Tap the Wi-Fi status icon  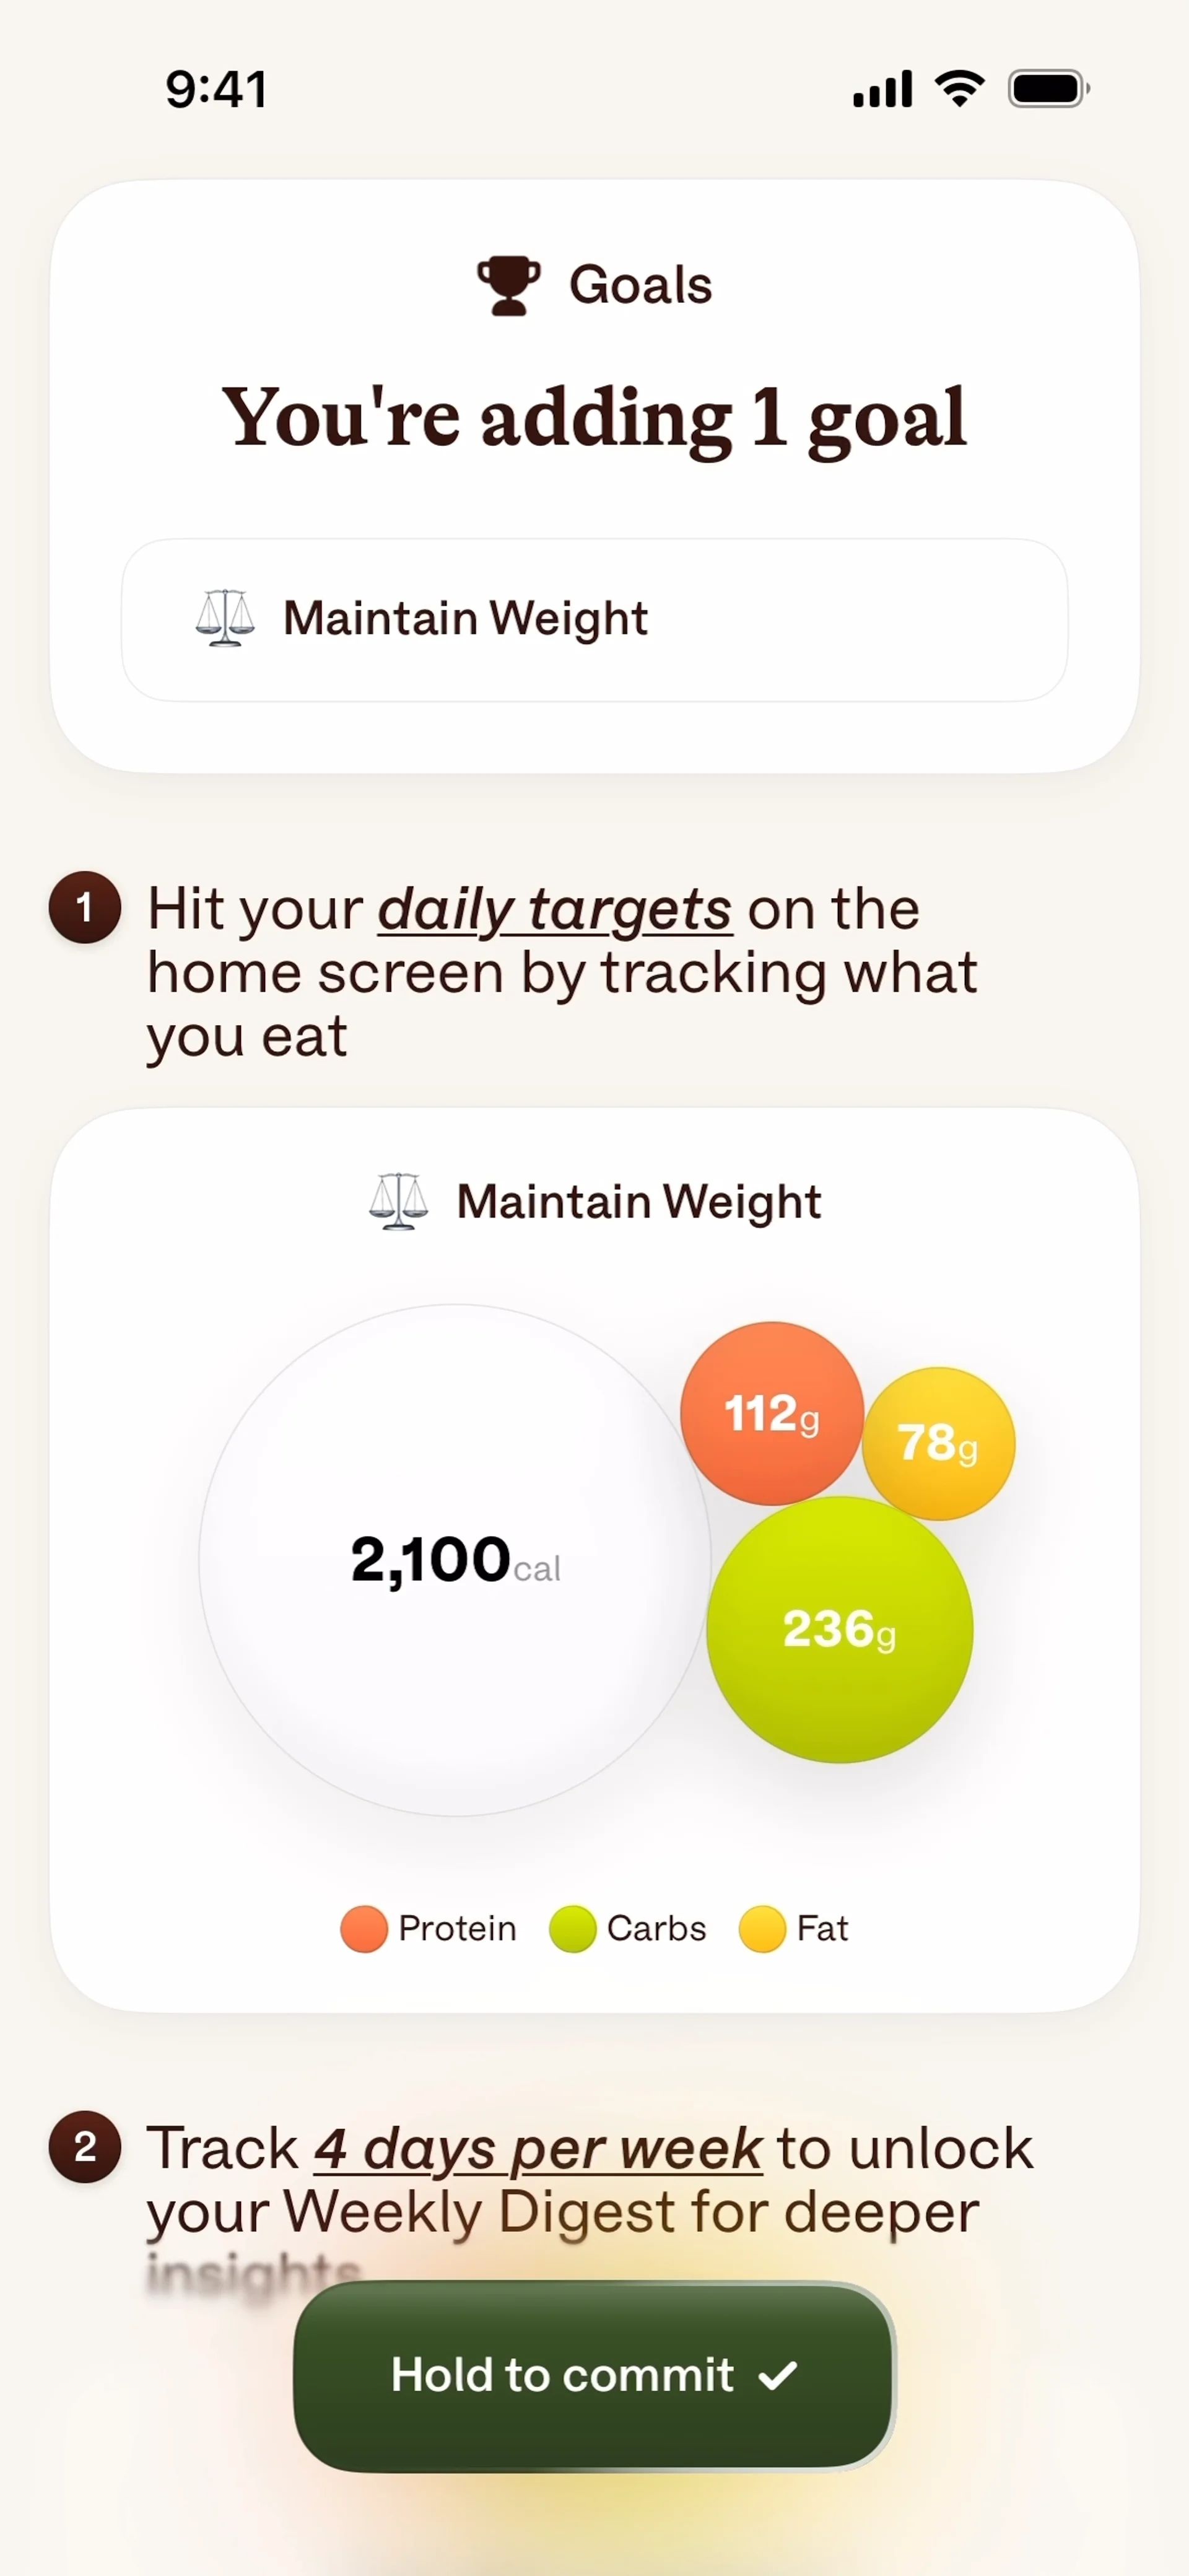coord(959,89)
